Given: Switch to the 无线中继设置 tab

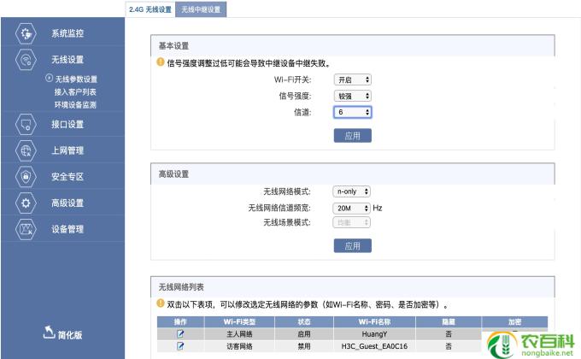Looking at the screenshot, I should [x=202, y=9].
